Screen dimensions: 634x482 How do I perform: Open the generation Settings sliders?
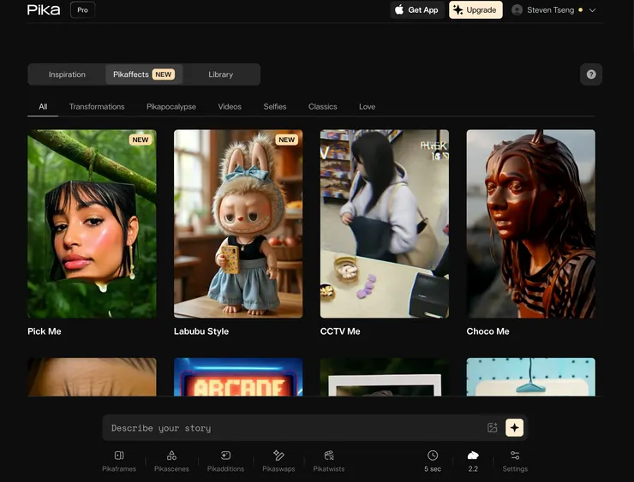coord(515,461)
